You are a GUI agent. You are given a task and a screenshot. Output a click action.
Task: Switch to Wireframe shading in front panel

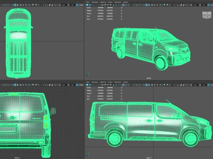tap(12, 85)
